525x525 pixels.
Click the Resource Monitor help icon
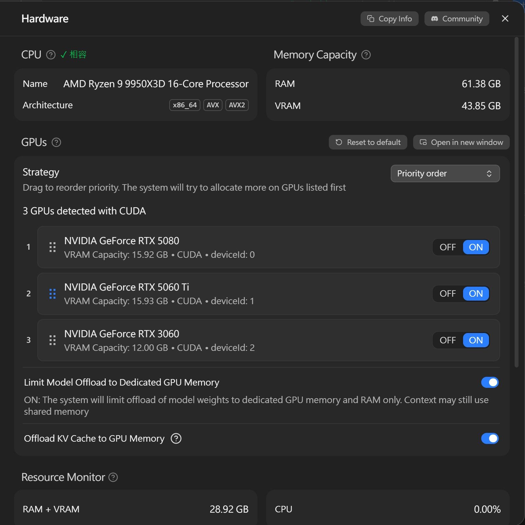[113, 477]
